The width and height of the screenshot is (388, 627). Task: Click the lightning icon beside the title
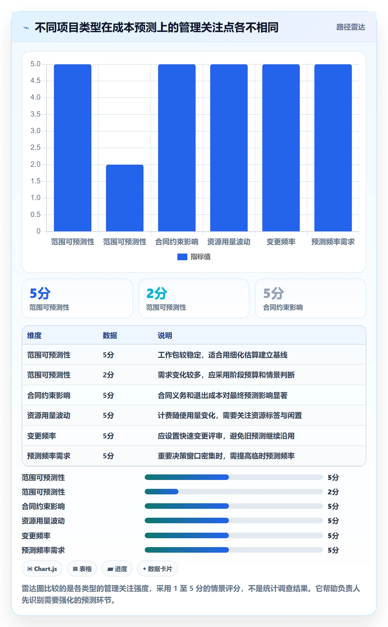click(26, 28)
